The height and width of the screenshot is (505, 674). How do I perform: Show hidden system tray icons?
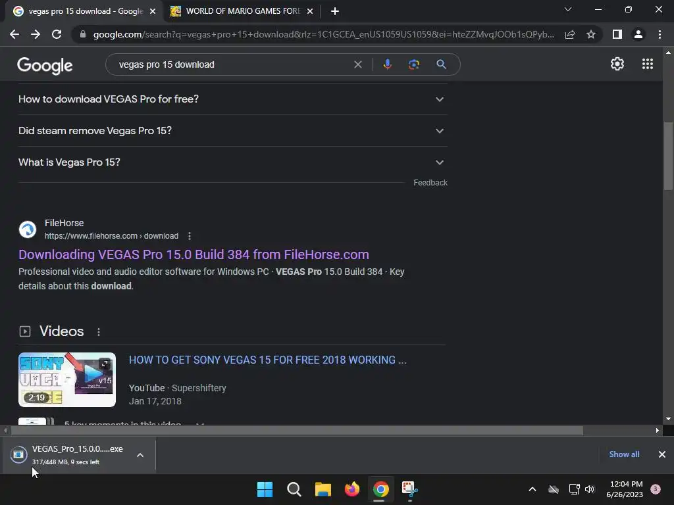point(532,489)
